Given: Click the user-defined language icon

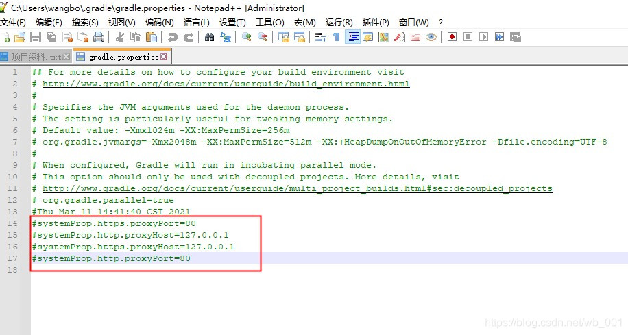Looking at the screenshot, I should click(367, 37).
